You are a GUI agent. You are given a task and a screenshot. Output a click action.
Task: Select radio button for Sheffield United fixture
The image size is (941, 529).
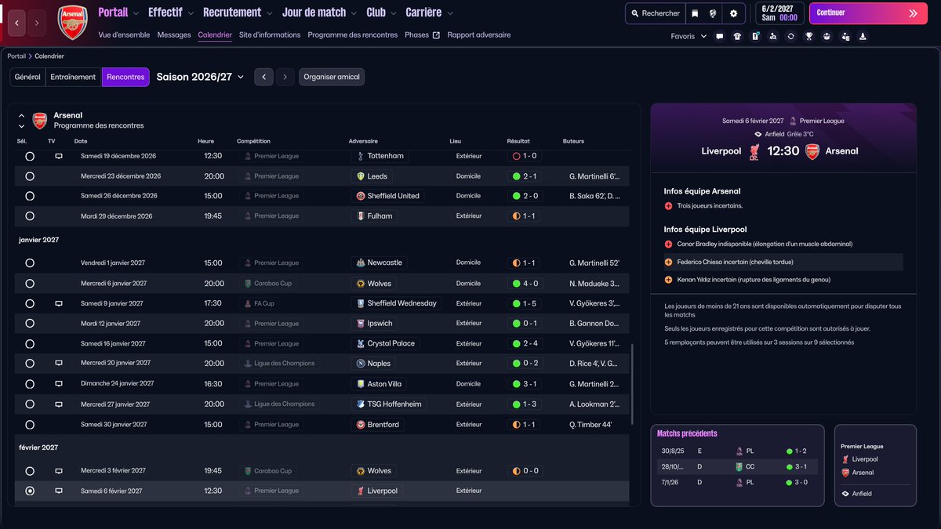(30, 196)
